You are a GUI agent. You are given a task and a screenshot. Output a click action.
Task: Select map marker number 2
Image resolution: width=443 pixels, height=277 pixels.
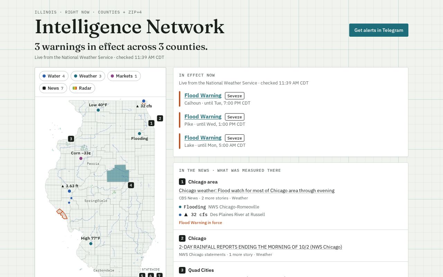160,118
